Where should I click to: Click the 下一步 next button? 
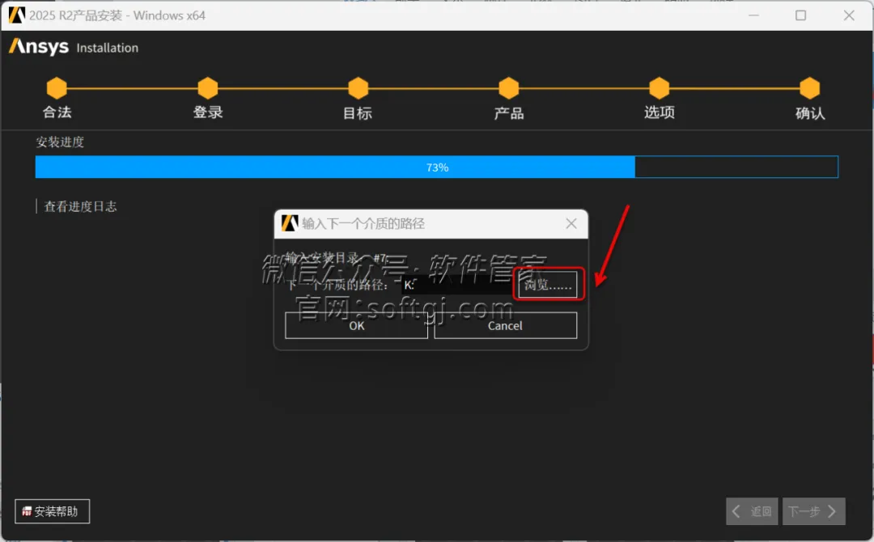[x=814, y=510]
